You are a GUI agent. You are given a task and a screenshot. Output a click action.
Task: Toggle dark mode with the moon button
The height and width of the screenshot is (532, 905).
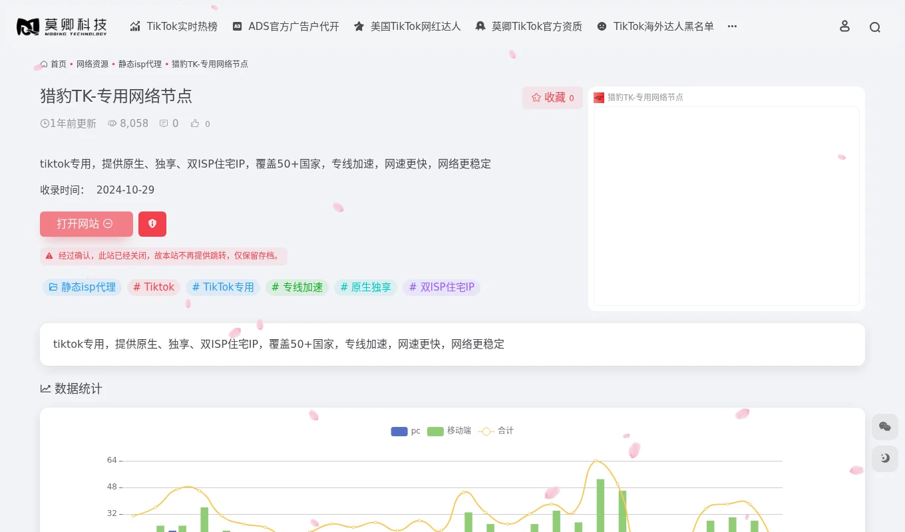(884, 458)
